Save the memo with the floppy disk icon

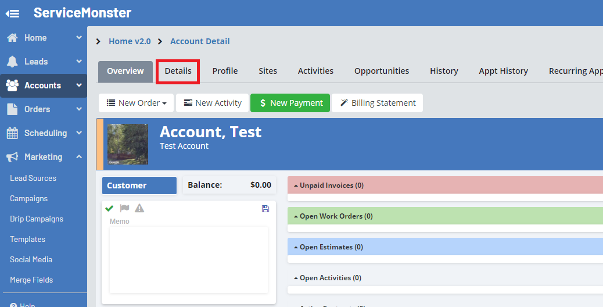click(x=265, y=209)
